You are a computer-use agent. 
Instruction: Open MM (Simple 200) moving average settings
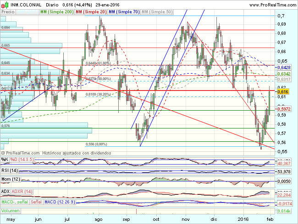(x=57, y=12)
